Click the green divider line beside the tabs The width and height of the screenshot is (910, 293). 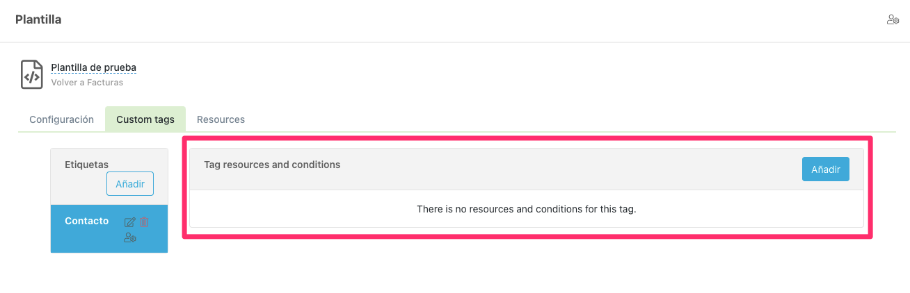tap(557, 131)
